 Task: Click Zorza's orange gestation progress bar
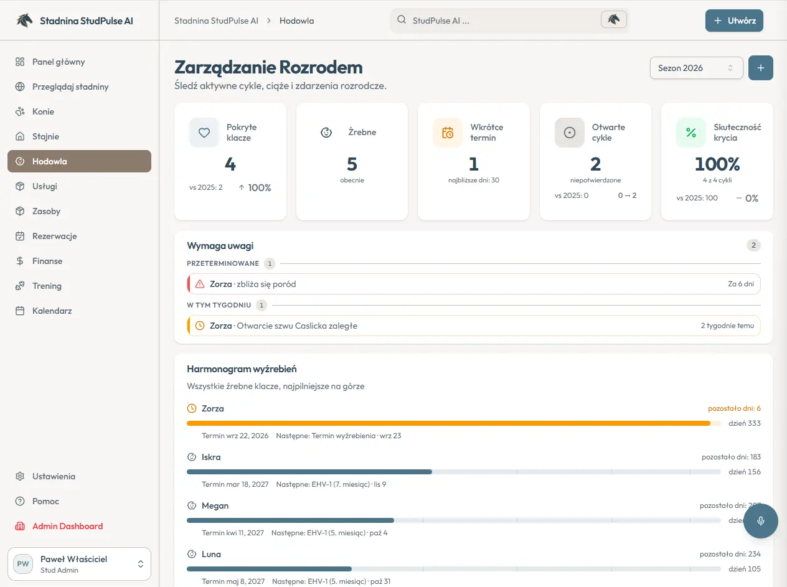coord(454,423)
